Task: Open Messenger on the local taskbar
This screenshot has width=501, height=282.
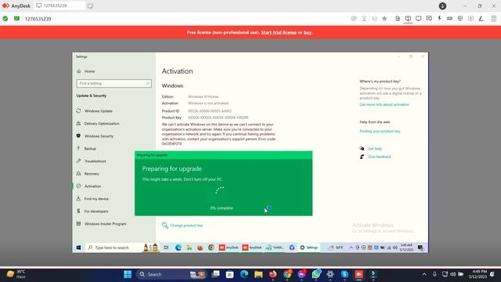Action: tap(301, 274)
